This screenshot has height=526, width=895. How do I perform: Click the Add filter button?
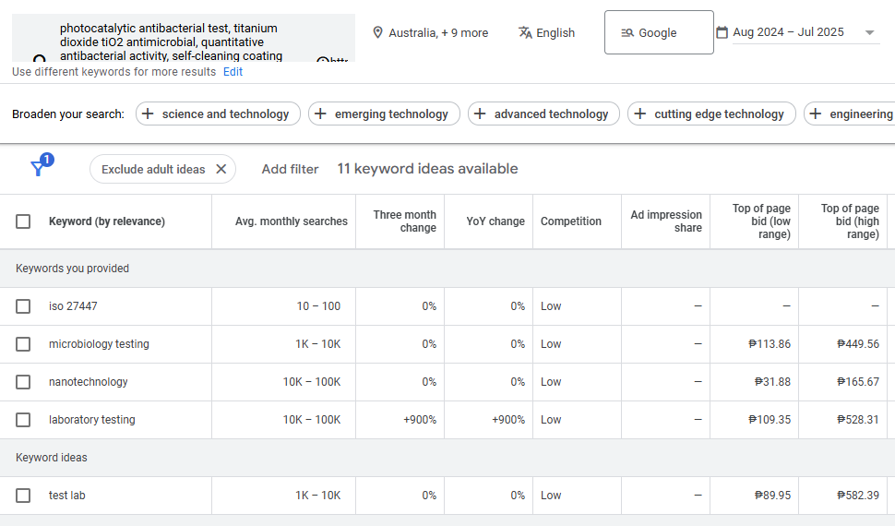point(290,169)
